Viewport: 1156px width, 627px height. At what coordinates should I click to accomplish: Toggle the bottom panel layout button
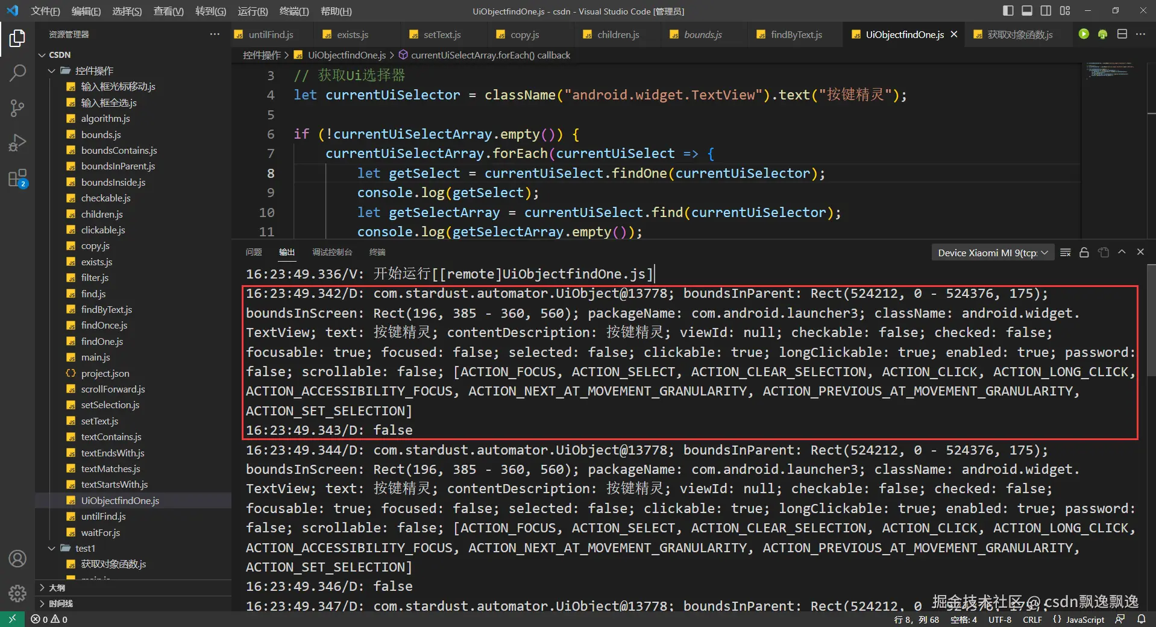(1027, 11)
